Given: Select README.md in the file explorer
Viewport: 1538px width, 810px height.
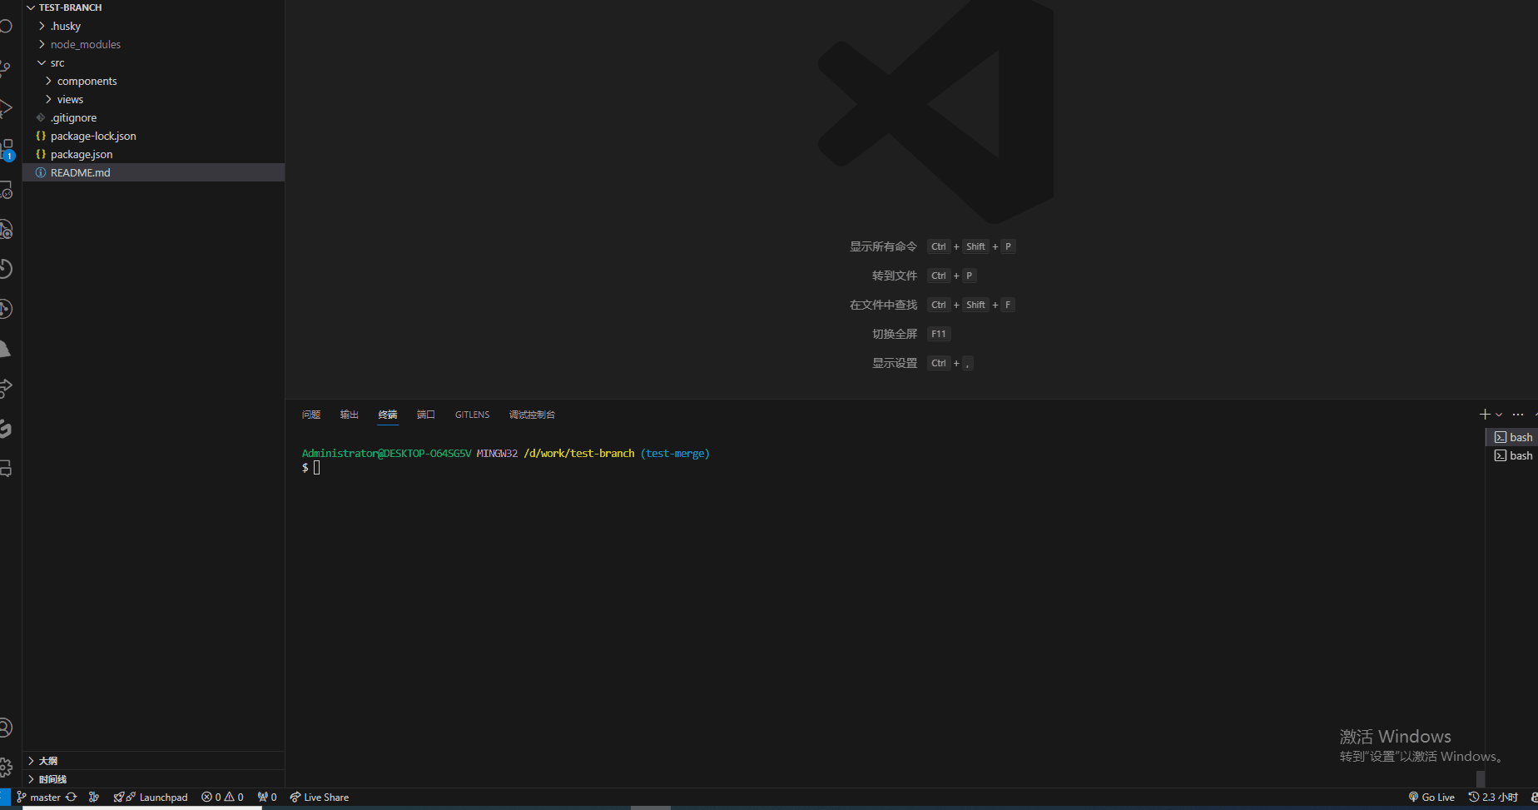Looking at the screenshot, I should point(80,172).
